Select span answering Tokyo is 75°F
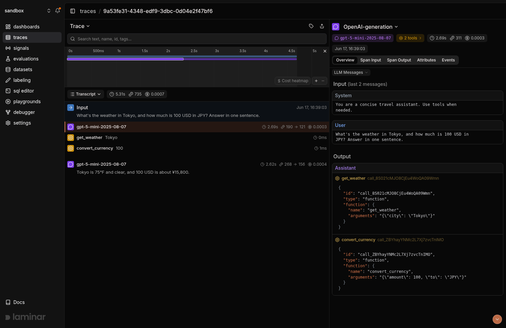This screenshot has width=506, height=328. (x=197, y=168)
